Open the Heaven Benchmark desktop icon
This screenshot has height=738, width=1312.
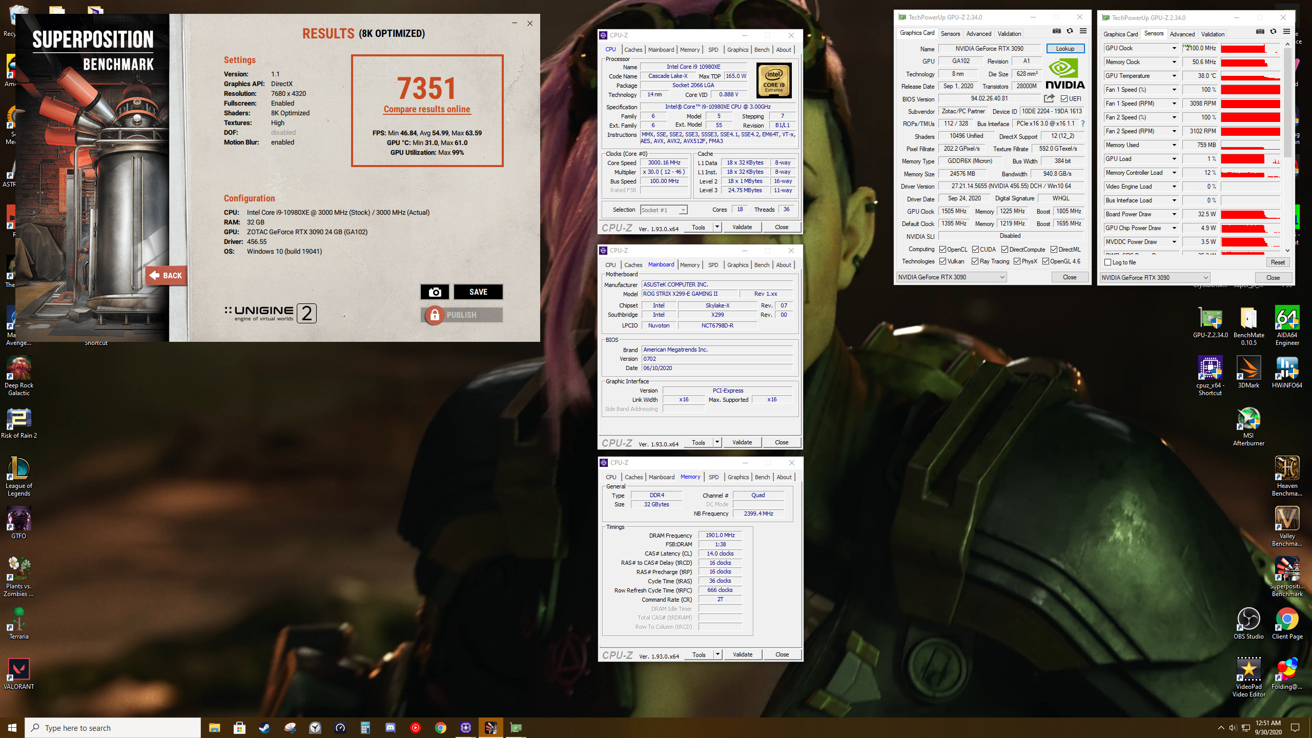[x=1287, y=477]
